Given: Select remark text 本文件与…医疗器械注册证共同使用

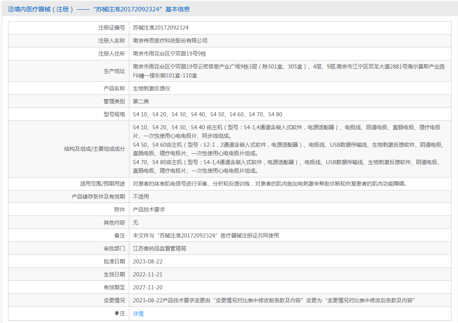Looking at the screenshot, I should click(x=206, y=236).
